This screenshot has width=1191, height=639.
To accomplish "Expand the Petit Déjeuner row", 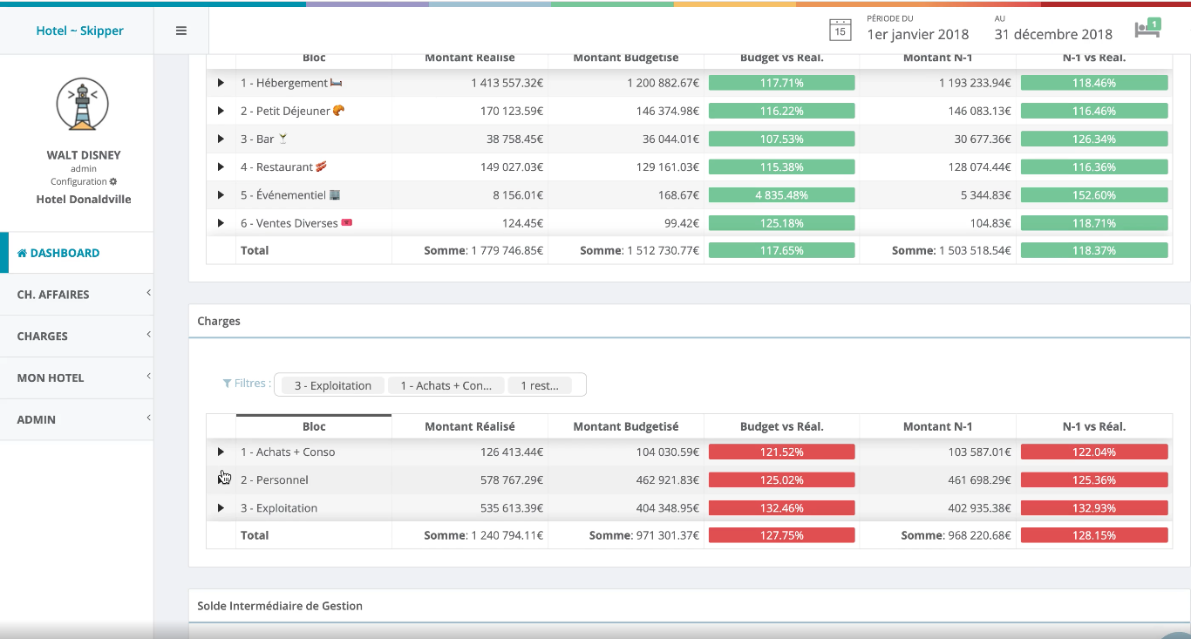I will pyautogui.click(x=221, y=111).
